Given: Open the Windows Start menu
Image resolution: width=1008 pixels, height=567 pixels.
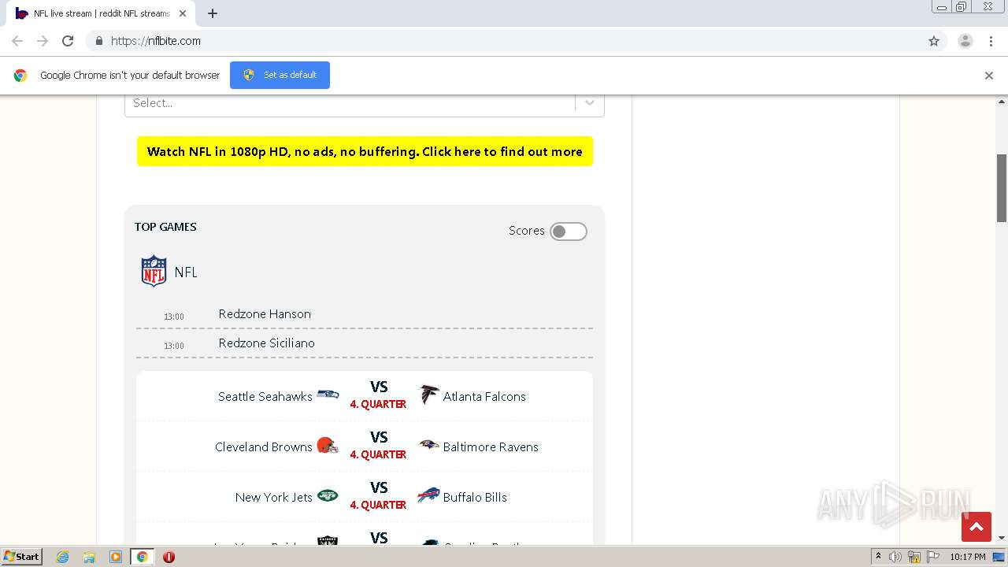Looking at the screenshot, I should (x=21, y=557).
